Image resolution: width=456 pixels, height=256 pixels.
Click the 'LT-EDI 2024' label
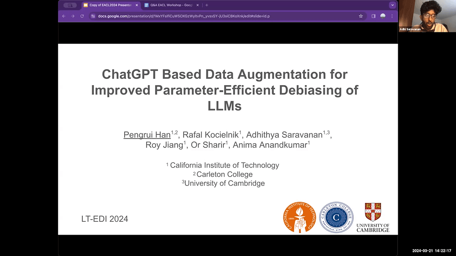tap(104, 219)
